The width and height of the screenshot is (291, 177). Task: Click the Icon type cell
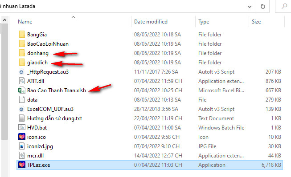tap(203, 137)
